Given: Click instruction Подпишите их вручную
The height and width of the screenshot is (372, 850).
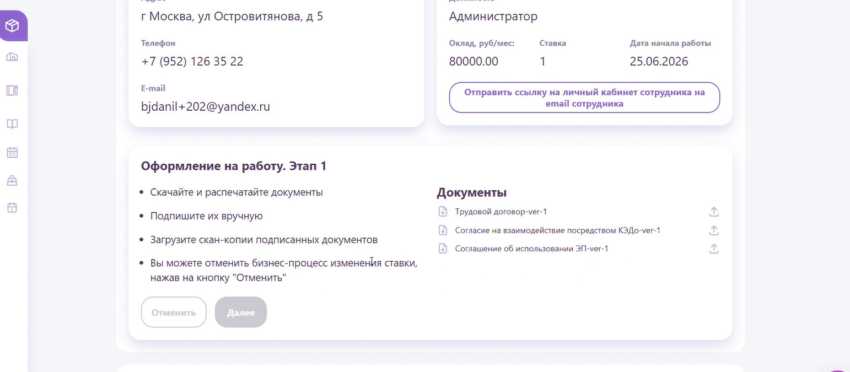Looking at the screenshot, I should pyautogui.click(x=207, y=216).
